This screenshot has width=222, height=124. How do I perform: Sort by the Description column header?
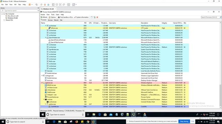click(x=144, y=23)
